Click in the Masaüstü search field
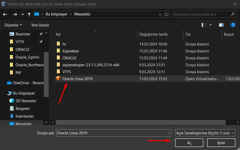Image resolution: width=240 pixels, height=150 pixels. tap(201, 14)
